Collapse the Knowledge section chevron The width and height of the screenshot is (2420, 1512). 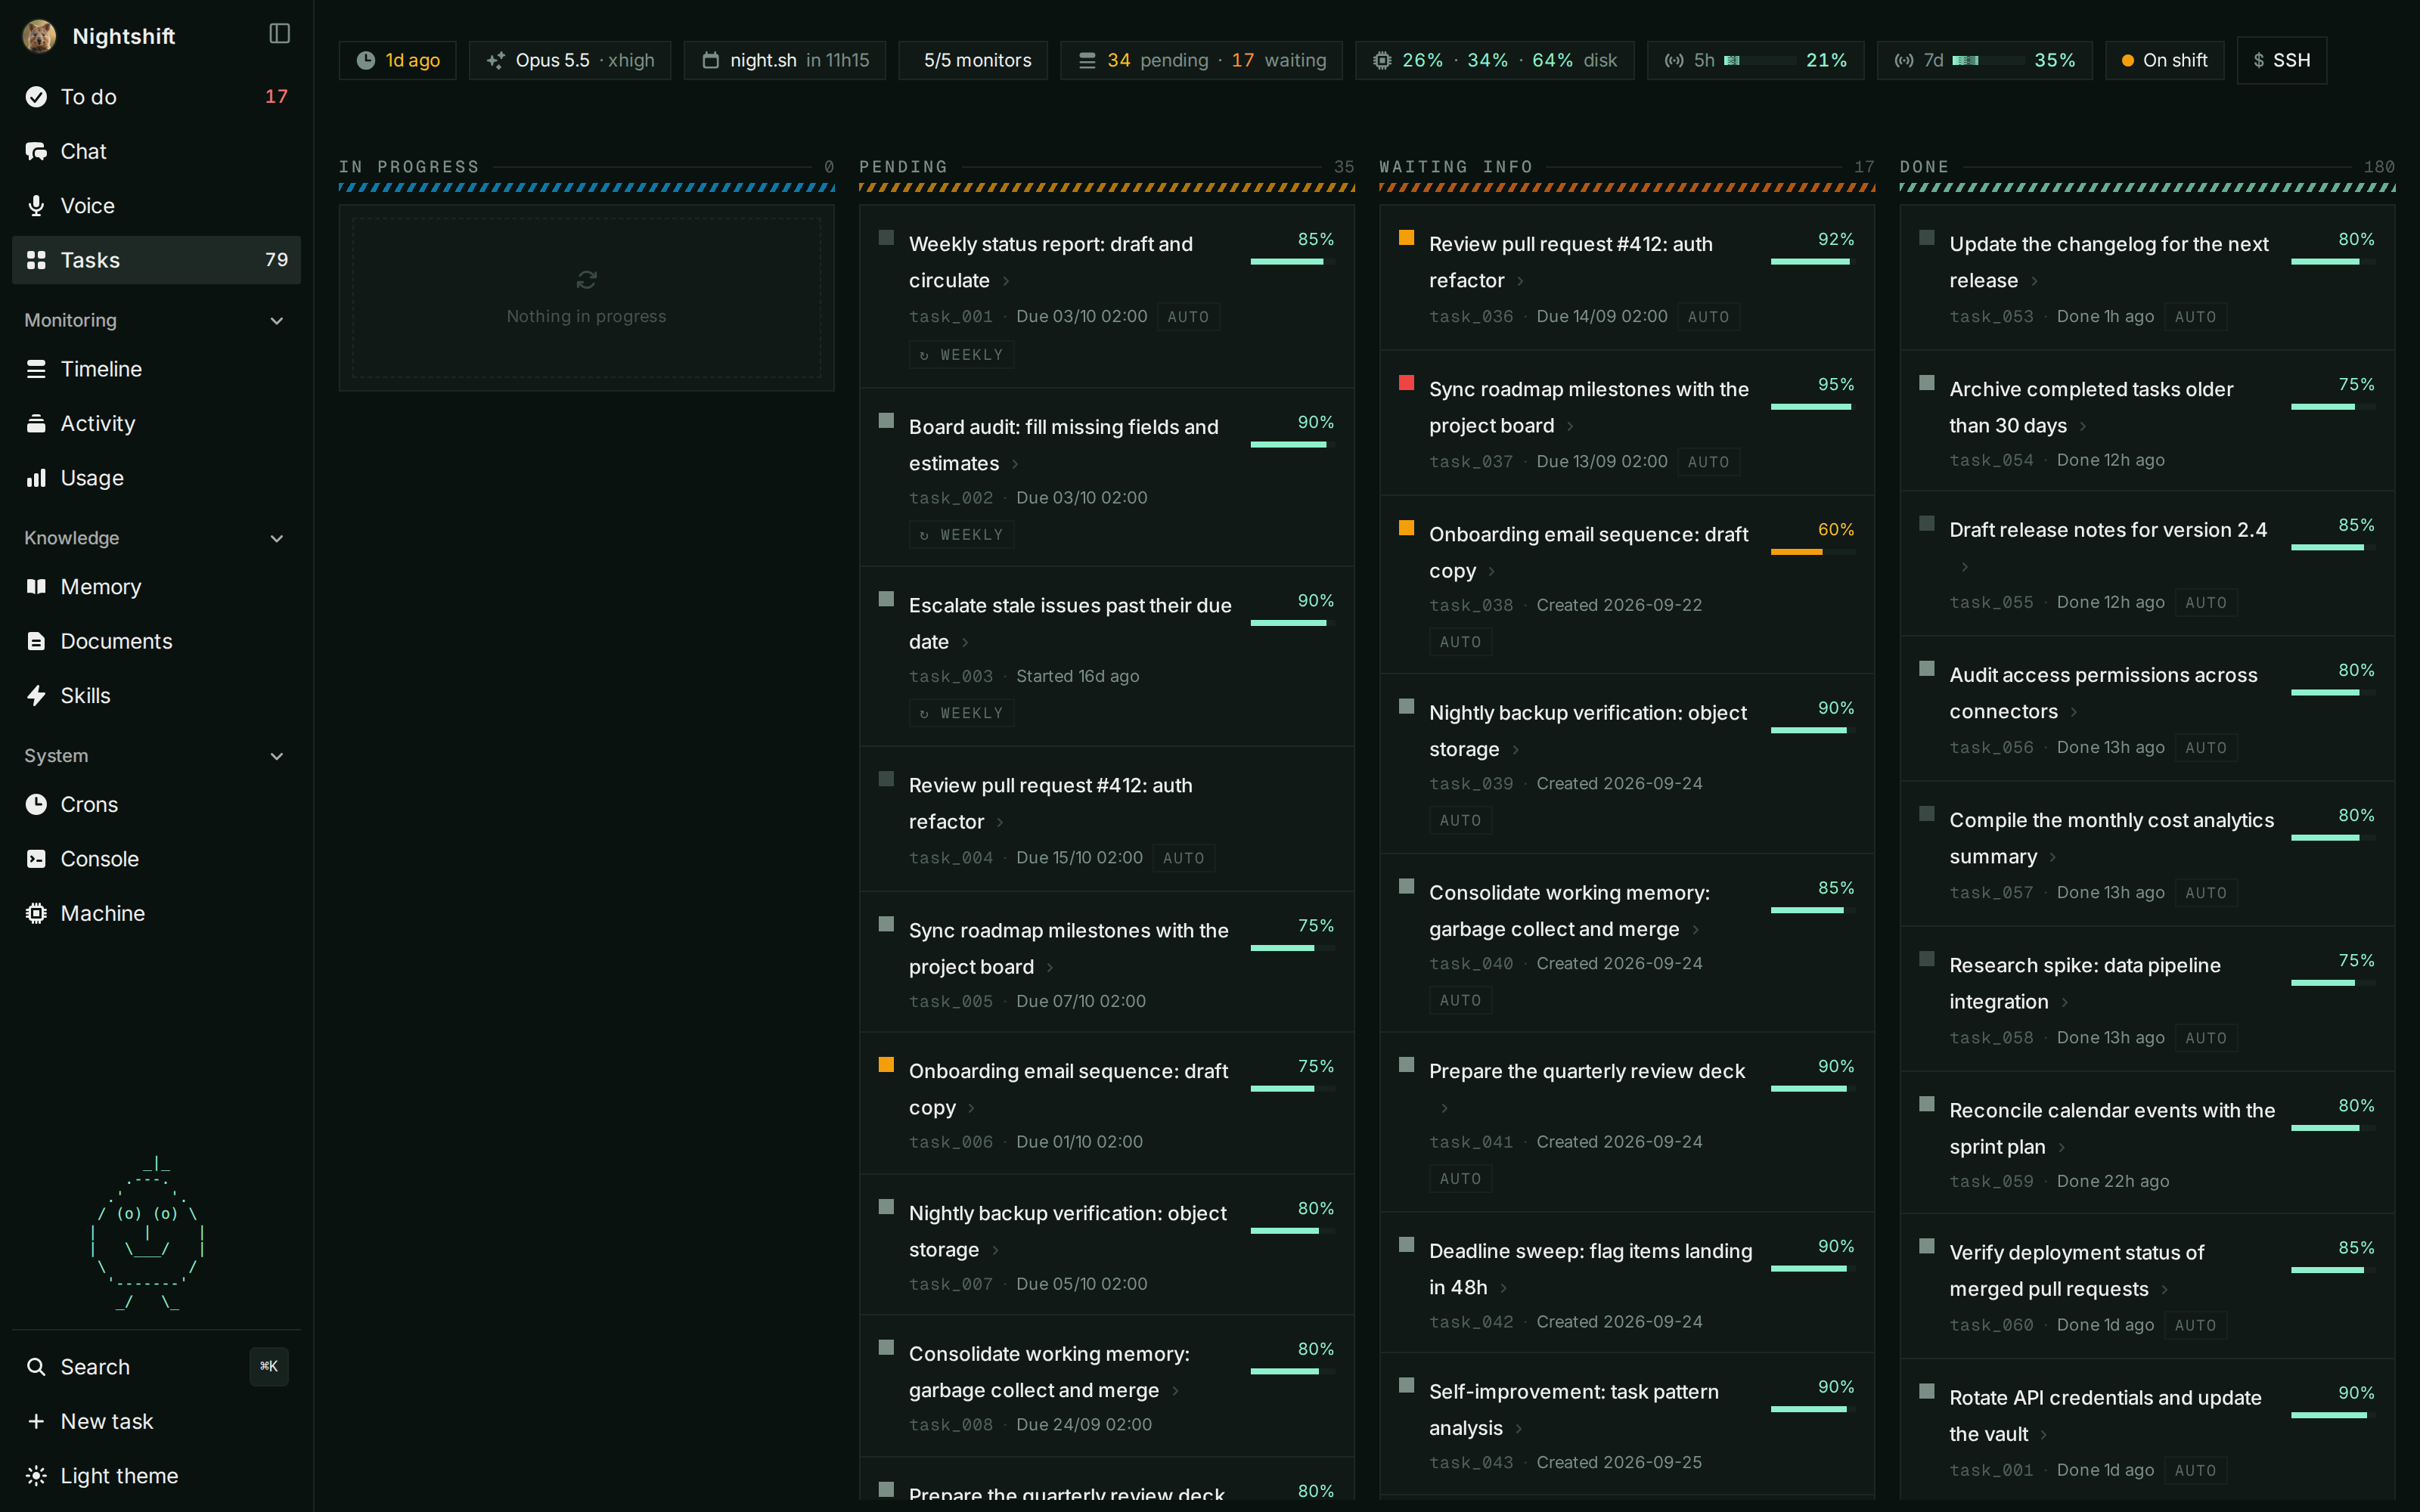(277, 539)
